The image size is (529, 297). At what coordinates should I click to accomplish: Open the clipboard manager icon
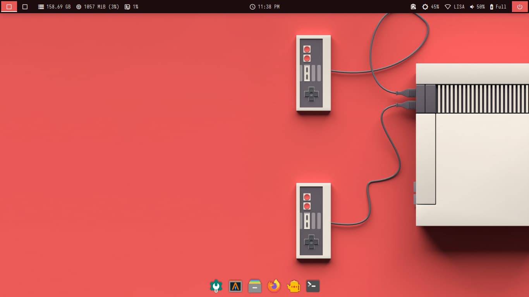click(413, 7)
